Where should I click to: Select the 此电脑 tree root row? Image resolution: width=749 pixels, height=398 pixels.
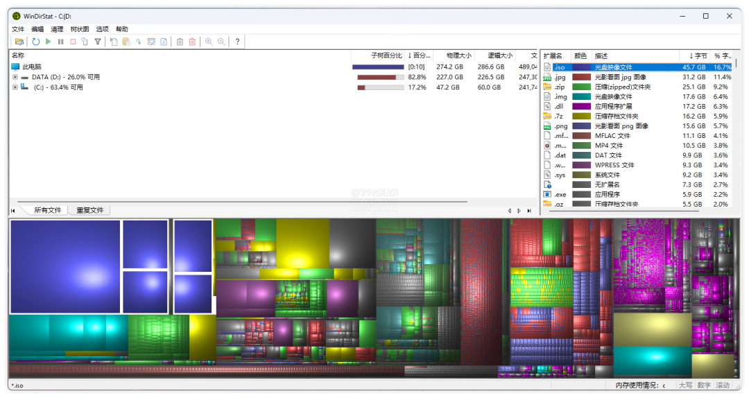click(274, 67)
